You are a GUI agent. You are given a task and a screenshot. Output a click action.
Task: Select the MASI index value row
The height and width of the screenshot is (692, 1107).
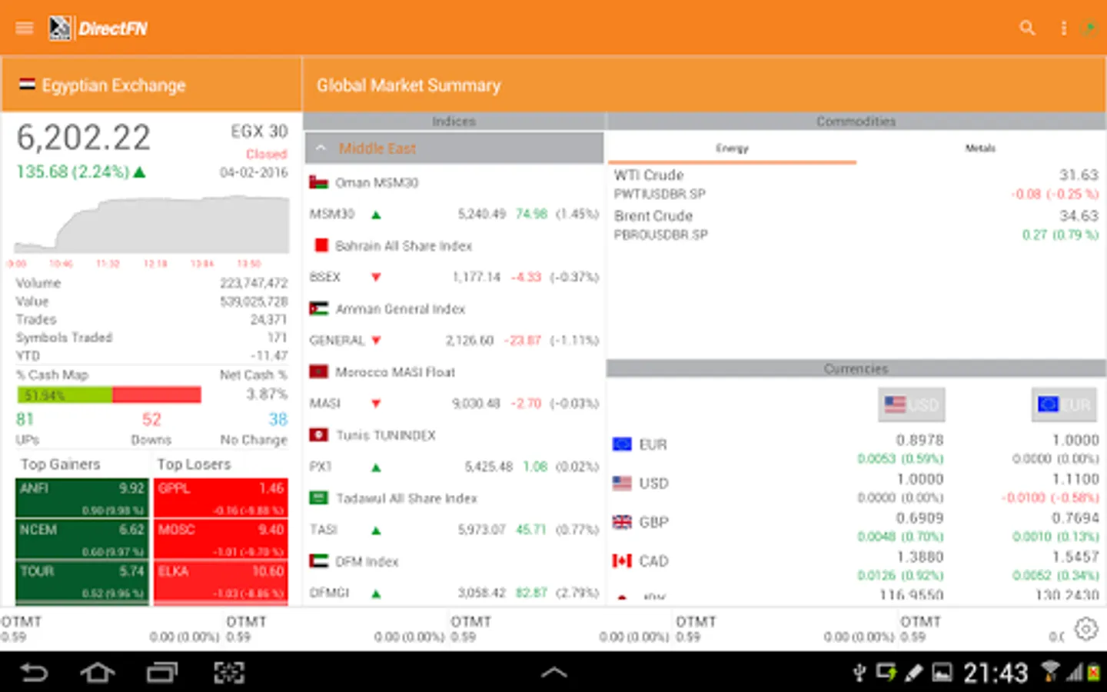tap(454, 403)
